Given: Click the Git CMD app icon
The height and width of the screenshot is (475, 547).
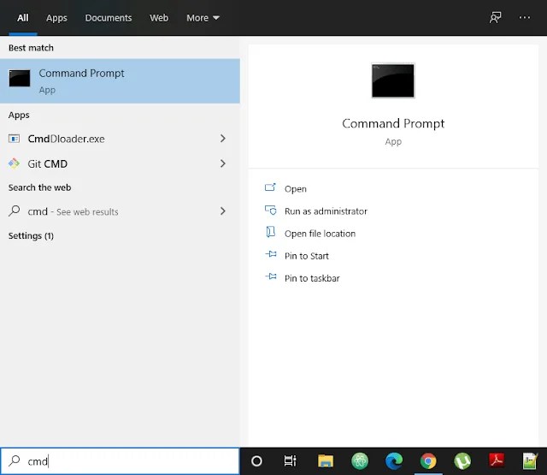Looking at the screenshot, I should (14, 163).
